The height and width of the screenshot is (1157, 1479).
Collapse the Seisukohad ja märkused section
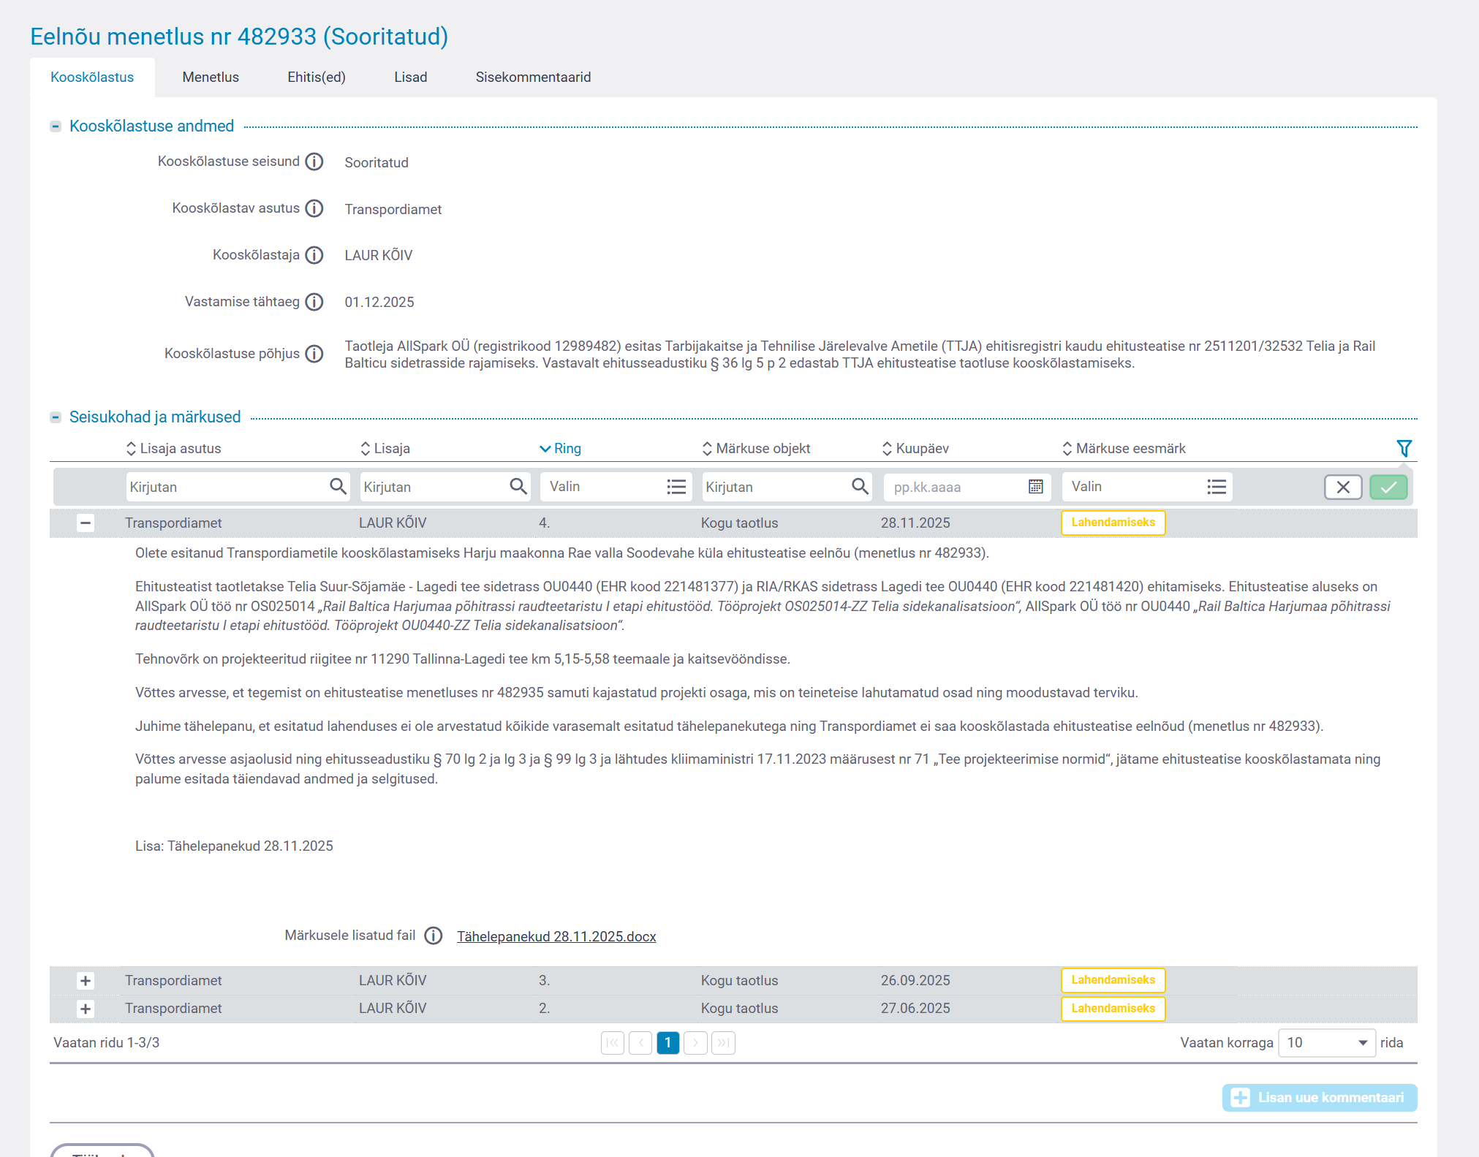pyautogui.click(x=56, y=417)
